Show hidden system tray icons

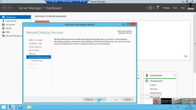[171, 107]
